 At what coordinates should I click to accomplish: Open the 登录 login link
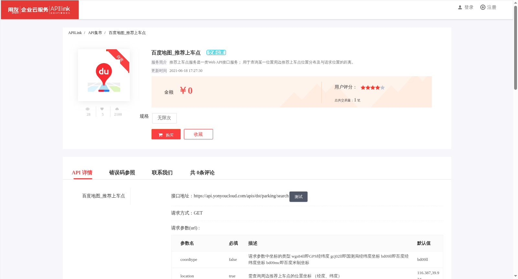469,7
